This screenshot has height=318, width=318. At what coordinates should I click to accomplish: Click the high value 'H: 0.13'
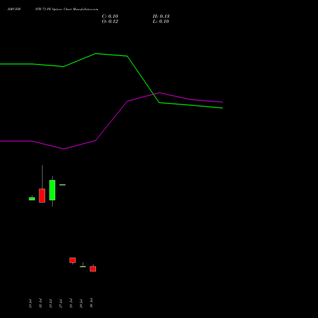coord(161,17)
